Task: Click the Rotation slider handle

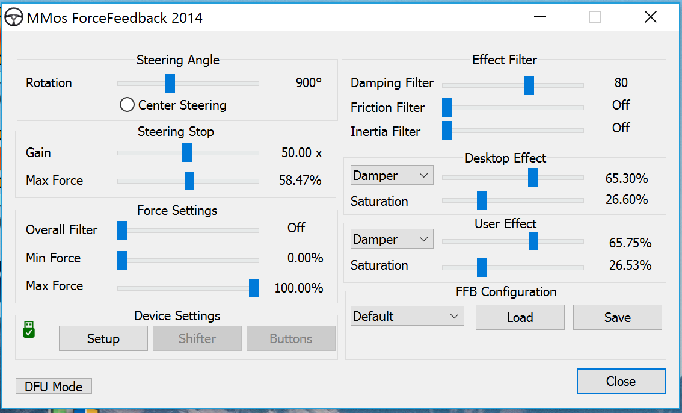Action: (170, 83)
